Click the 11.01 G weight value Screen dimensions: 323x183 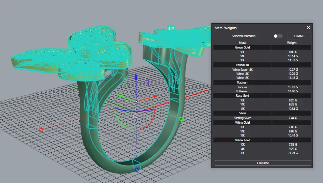point(293,153)
